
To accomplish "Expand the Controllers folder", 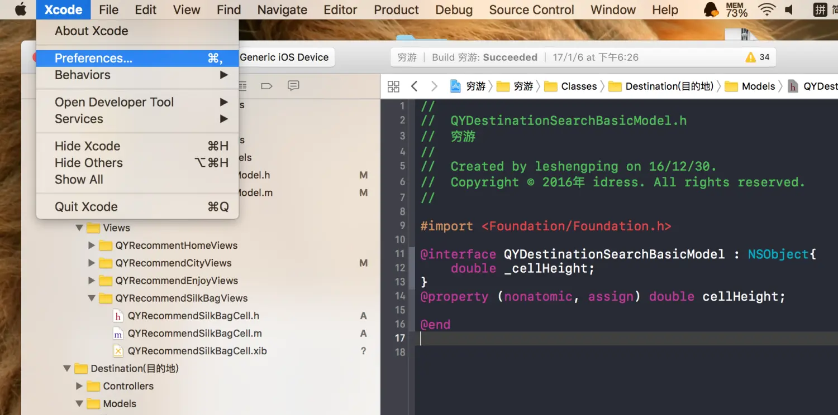I will (x=79, y=386).
